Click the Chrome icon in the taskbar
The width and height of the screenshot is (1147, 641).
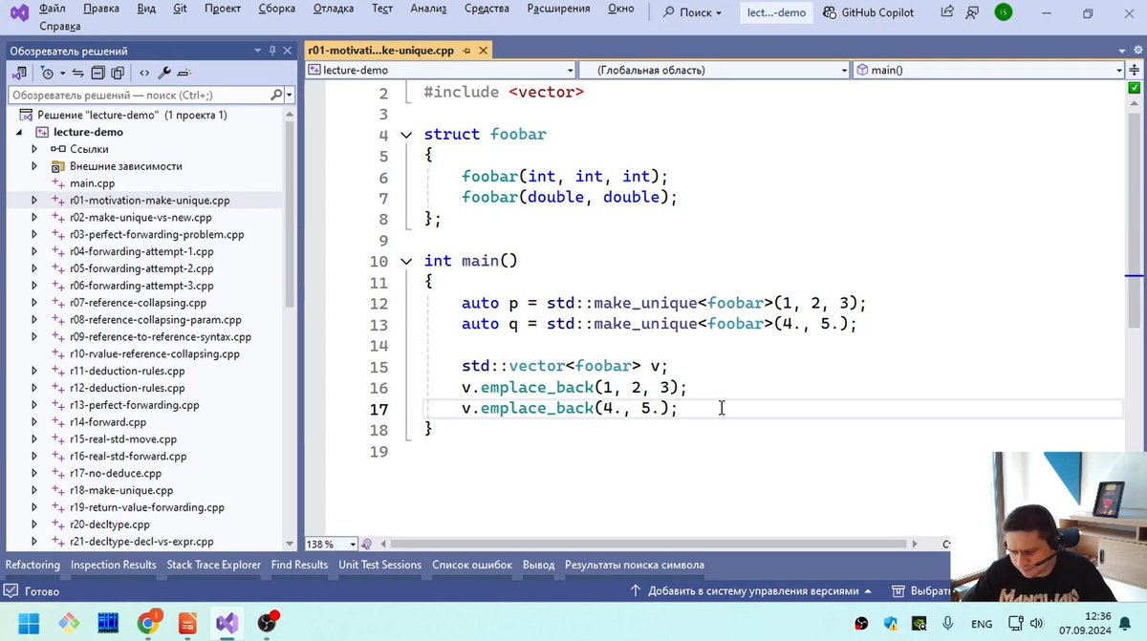148,624
